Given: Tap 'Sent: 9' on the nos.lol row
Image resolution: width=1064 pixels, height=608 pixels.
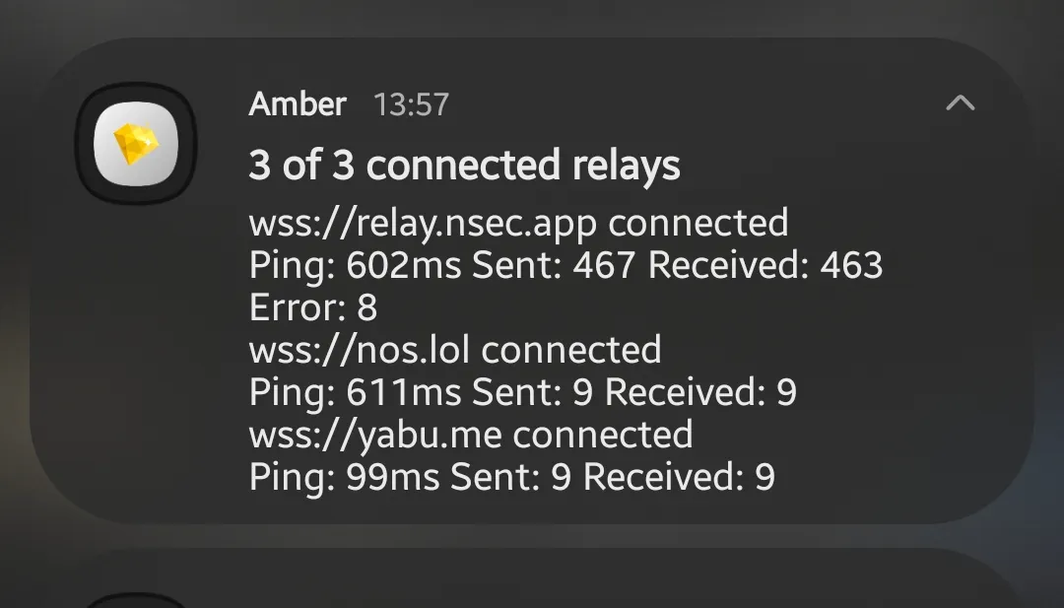Looking at the screenshot, I should click(532, 392).
